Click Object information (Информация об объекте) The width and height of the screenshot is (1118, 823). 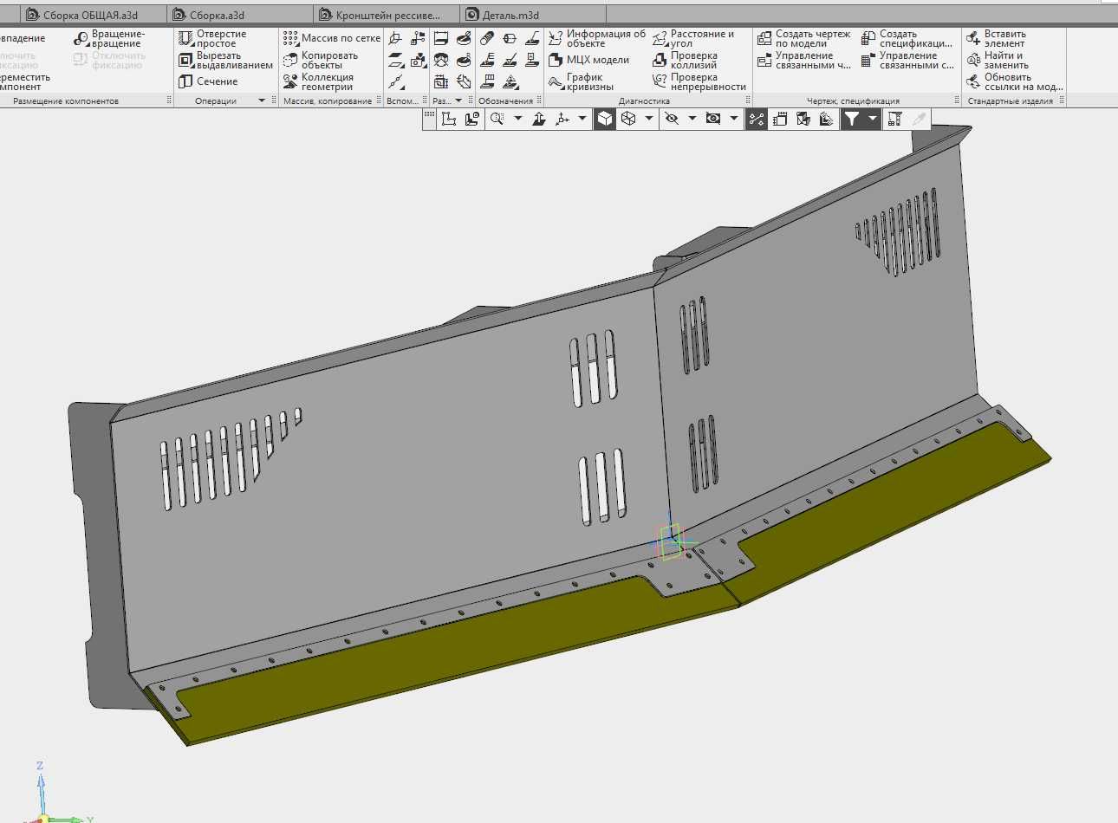597,38
